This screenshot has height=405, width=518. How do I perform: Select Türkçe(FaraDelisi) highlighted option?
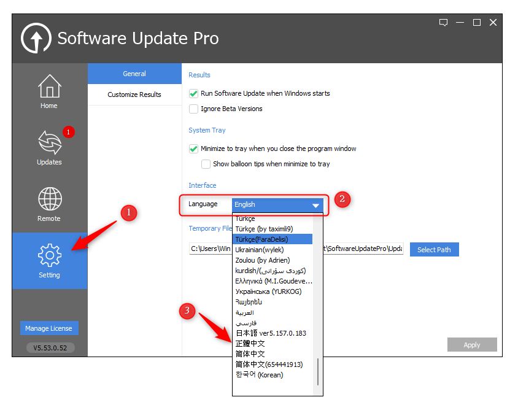273,239
